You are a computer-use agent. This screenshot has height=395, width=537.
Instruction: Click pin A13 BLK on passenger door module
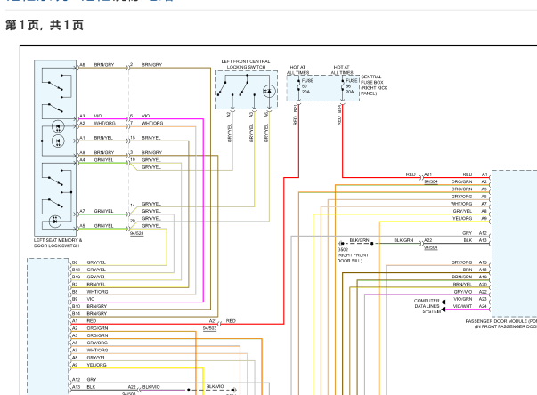pos(476,240)
